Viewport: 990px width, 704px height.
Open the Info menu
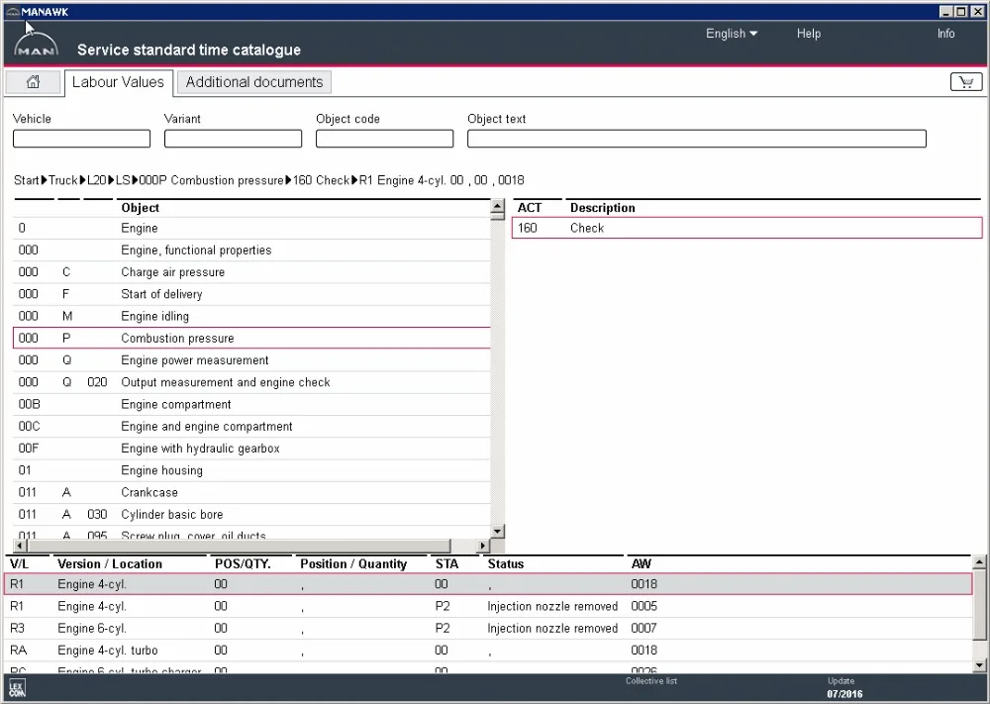coord(945,34)
